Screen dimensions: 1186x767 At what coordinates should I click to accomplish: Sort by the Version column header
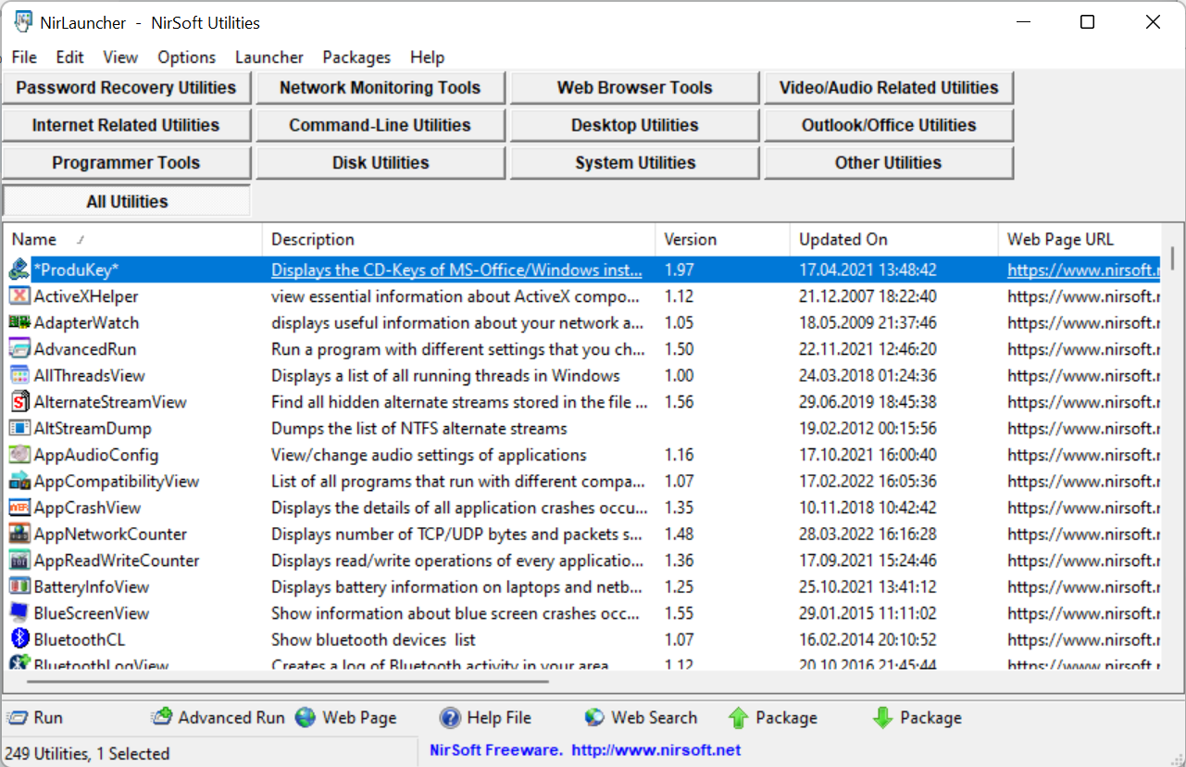pyautogui.click(x=723, y=239)
